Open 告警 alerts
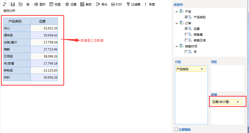The image size is (249, 133). pos(150,4)
